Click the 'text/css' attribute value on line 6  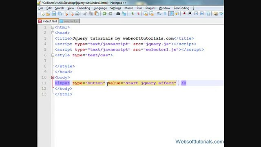pos(98,55)
